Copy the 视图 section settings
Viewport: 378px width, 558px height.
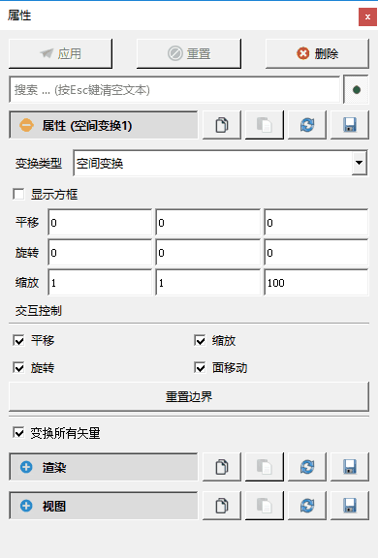coord(222,506)
